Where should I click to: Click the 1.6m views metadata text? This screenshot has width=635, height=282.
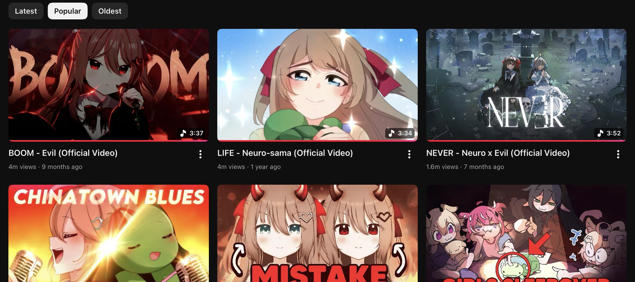(x=442, y=167)
